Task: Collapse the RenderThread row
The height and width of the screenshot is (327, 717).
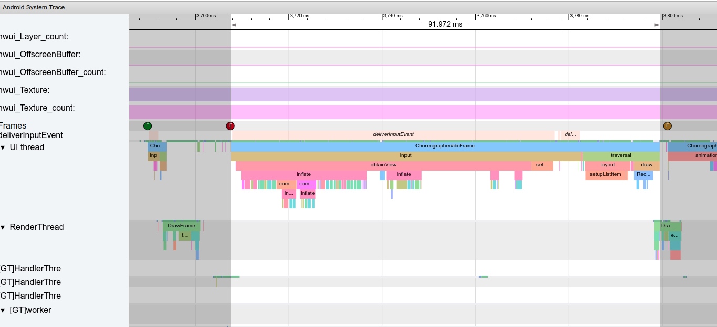Action: [3, 227]
